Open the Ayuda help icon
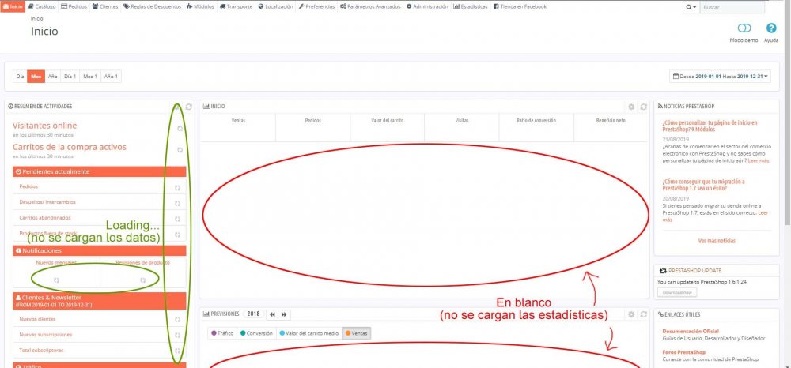Viewport: 791px width, 368px height. tap(771, 32)
